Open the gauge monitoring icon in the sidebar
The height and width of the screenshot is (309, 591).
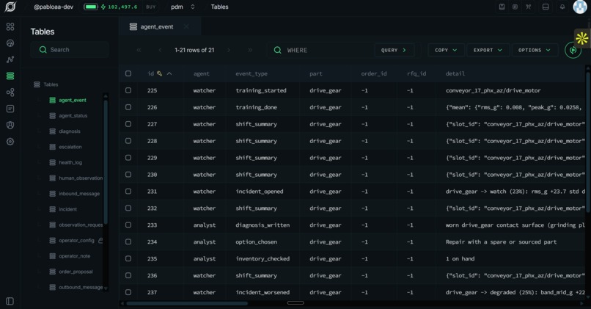coord(10,43)
